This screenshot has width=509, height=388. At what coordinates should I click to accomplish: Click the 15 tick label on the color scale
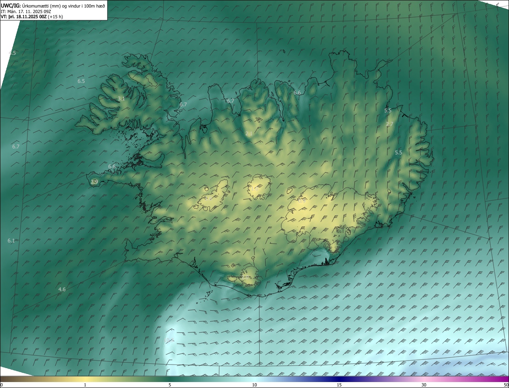pos(339,385)
